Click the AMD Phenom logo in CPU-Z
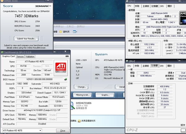This screenshot has height=134, width=186. pos(183,18)
